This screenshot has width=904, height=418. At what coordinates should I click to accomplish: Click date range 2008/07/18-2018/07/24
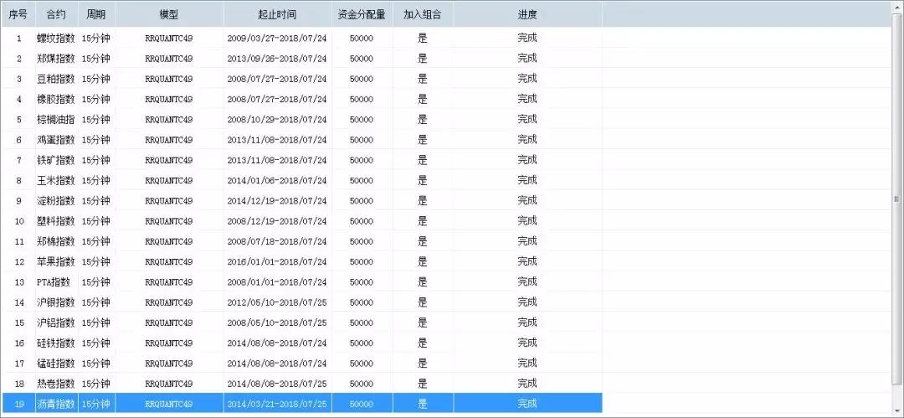[x=277, y=241]
